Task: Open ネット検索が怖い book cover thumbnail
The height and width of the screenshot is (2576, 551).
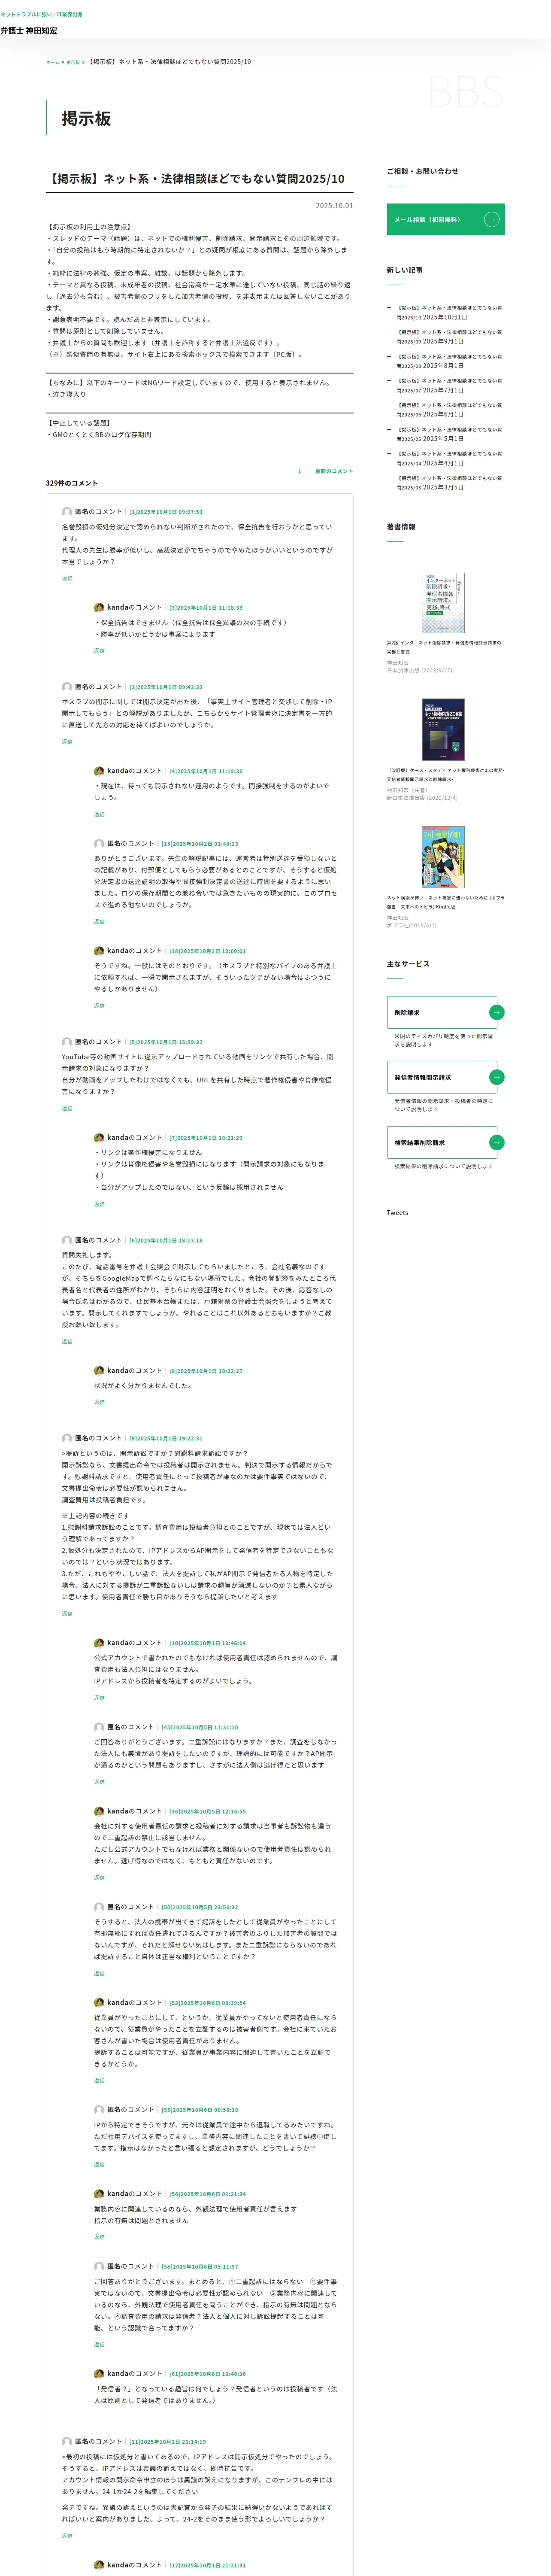Action: pos(443,857)
